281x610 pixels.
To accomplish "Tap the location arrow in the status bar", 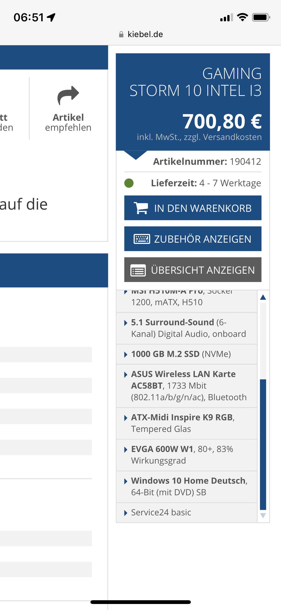I will pos(51,17).
